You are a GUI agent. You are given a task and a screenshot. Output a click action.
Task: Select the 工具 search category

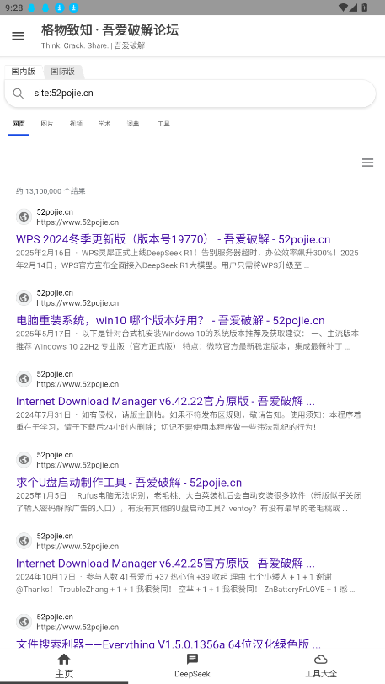163,124
